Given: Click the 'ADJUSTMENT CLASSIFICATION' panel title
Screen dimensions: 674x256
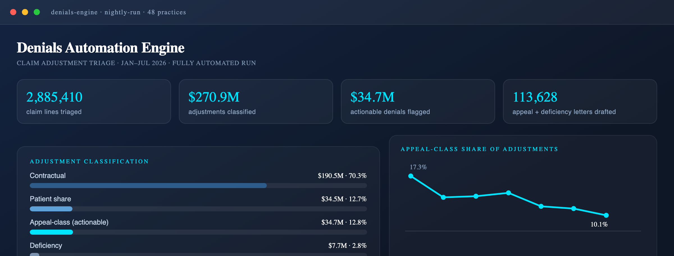Looking at the screenshot, I should click(x=89, y=161).
